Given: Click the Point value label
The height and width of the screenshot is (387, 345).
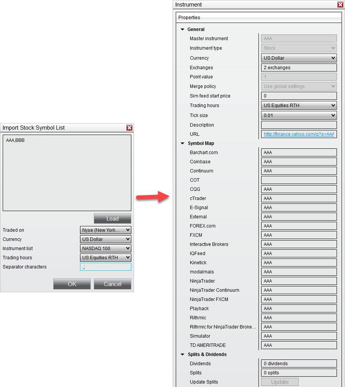Looking at the screenshot, I should point(201,77).
